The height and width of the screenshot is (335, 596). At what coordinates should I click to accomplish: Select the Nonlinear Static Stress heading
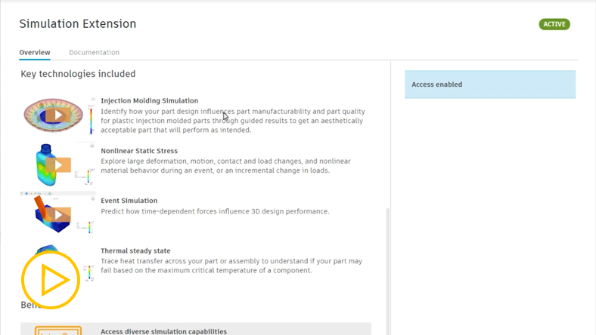click(139, 151)
